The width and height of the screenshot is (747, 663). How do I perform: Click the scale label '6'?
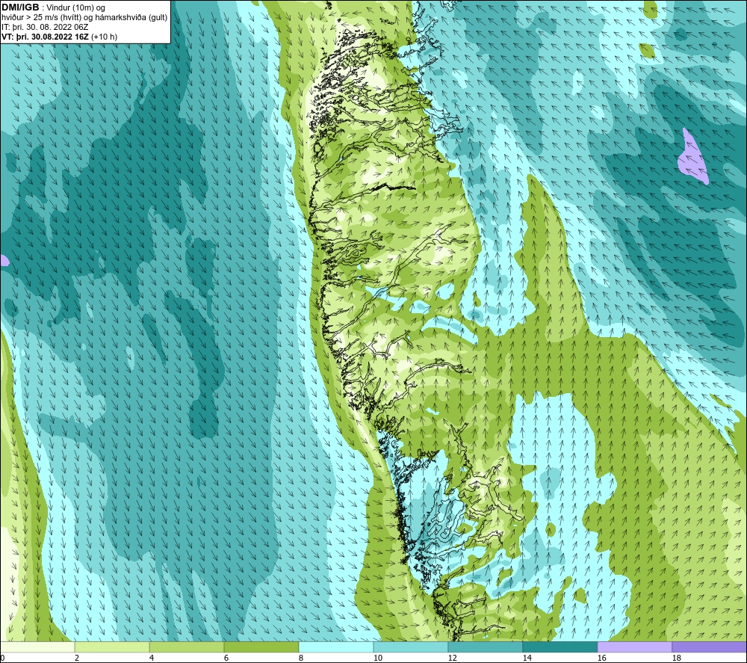(x=226, y=658)
